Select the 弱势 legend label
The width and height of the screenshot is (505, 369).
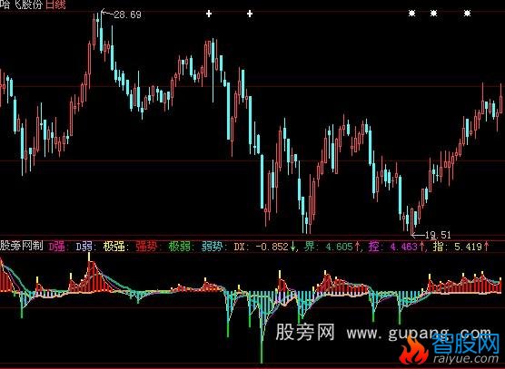[x=213, y=247]
